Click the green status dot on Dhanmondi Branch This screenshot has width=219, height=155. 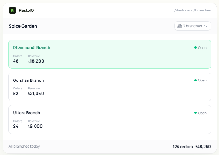pos(195,47)
